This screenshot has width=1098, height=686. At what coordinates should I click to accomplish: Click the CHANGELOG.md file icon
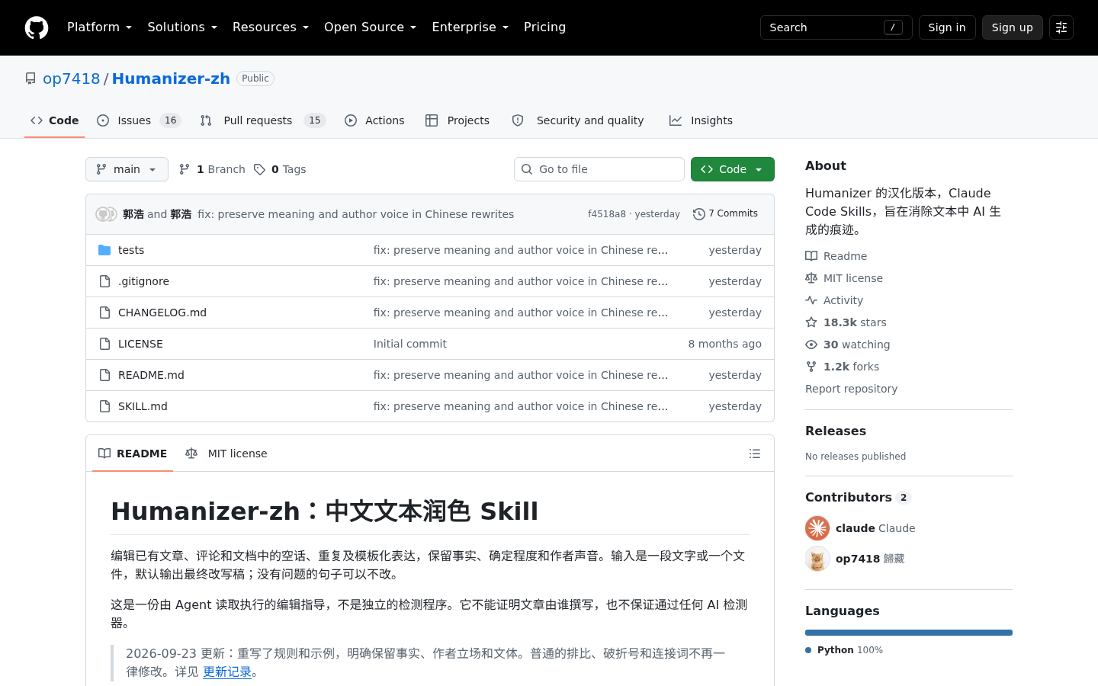click(x=104, y=313)
